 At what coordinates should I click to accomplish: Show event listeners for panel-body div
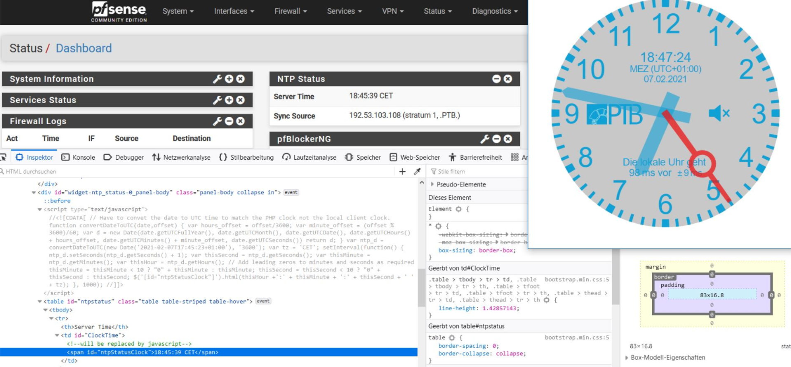(x=291, y=193)
